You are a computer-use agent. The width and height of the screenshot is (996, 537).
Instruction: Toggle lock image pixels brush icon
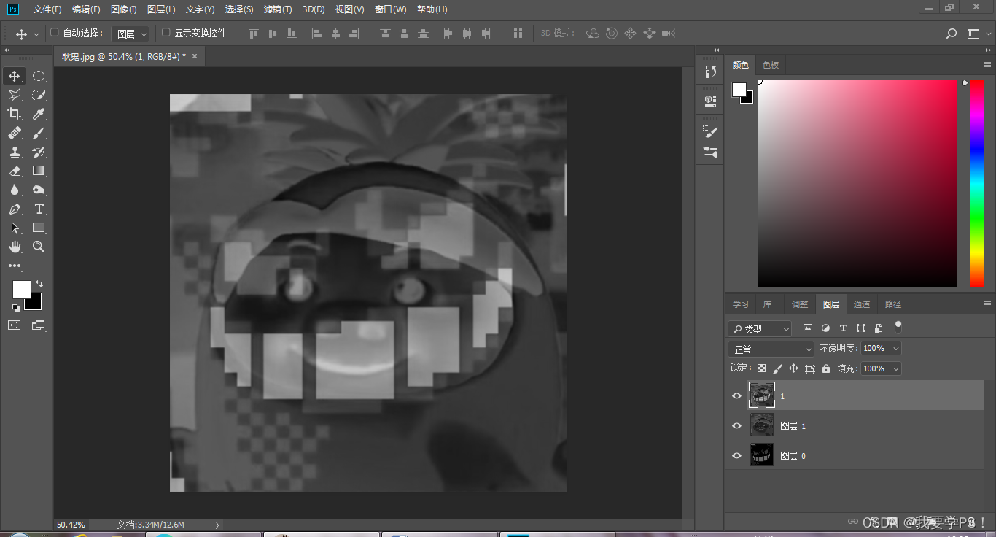tap(778, 369)
